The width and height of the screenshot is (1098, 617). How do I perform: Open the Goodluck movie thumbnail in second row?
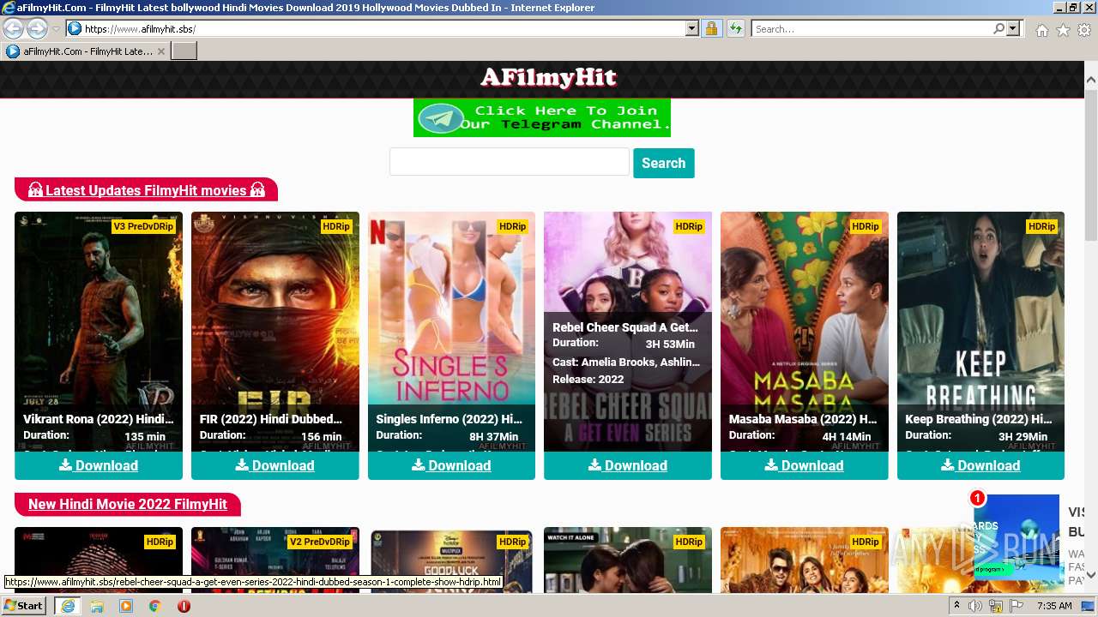pos(451,561)
